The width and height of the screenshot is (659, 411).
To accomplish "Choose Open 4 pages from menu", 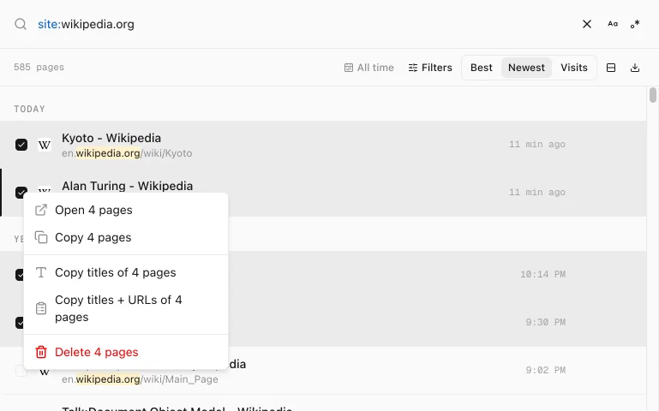I will tap(126, 211).
